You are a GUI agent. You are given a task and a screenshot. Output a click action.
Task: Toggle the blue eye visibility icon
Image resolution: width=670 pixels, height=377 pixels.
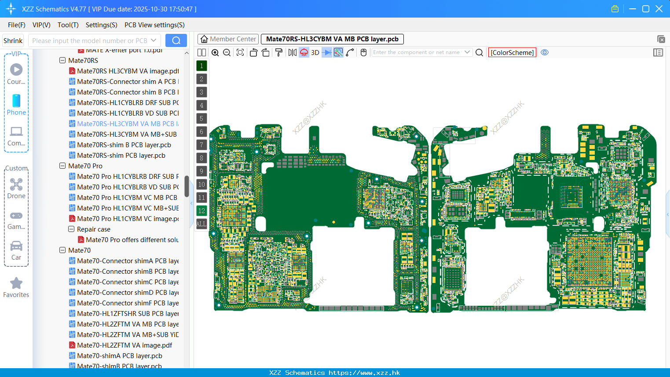[x=545, y=52]
